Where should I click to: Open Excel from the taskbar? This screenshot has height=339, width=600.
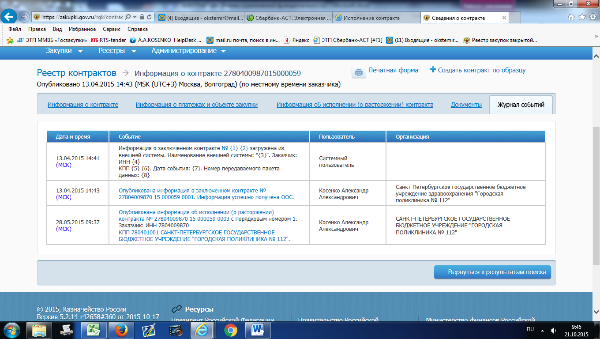tap(93, 330)
